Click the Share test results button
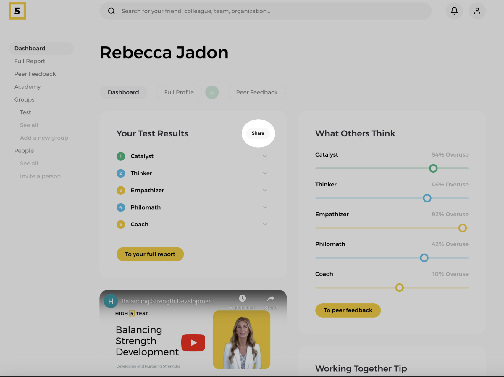The width and height of the screenshot is (504, 377). coord(258,133)
